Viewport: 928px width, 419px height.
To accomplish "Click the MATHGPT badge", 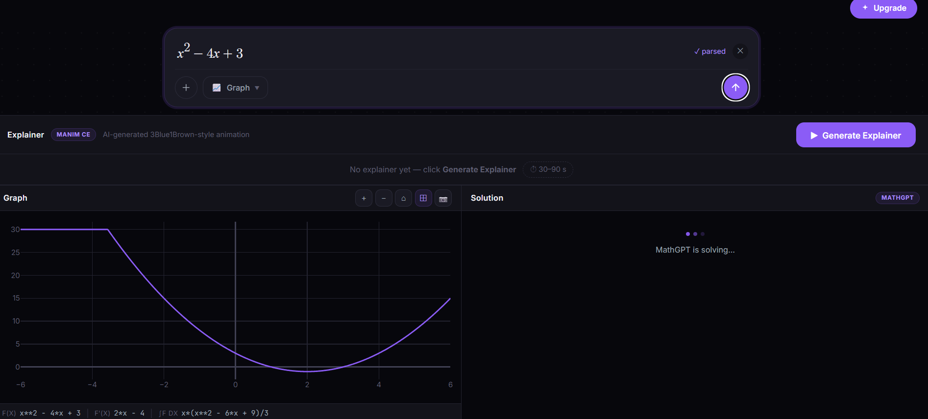I will (897, 198).
